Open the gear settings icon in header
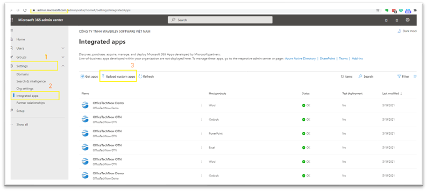 click(407, 20)
